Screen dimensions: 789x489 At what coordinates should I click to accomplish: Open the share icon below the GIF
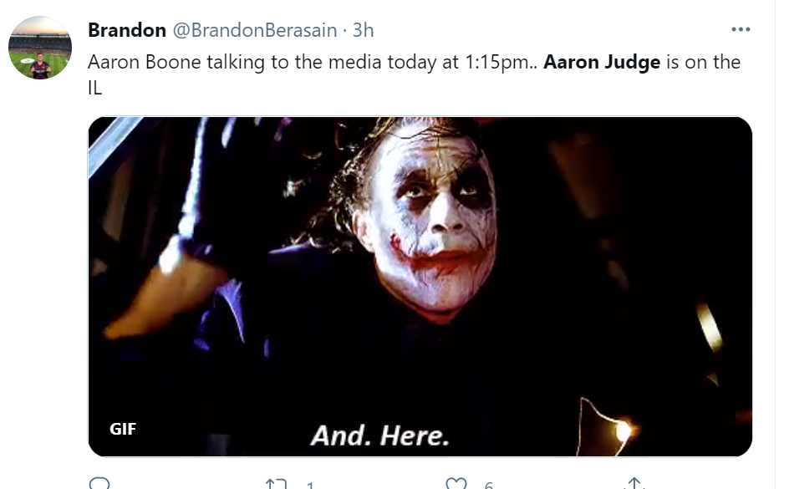634,483
